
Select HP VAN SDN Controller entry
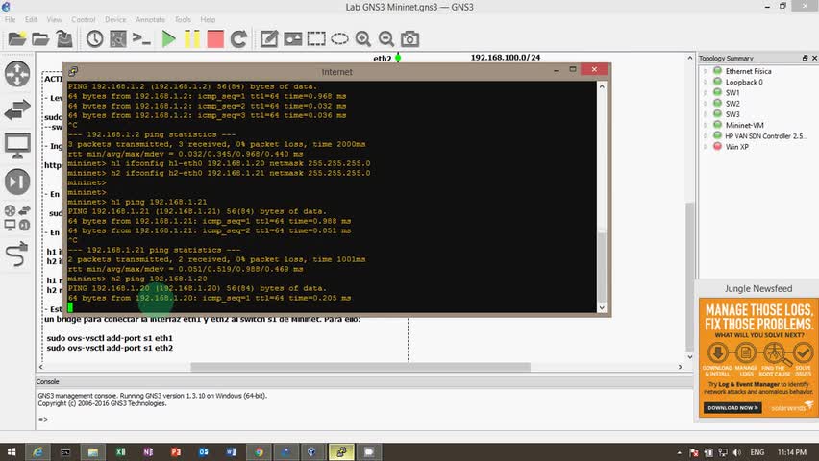(x=766, y=135)
